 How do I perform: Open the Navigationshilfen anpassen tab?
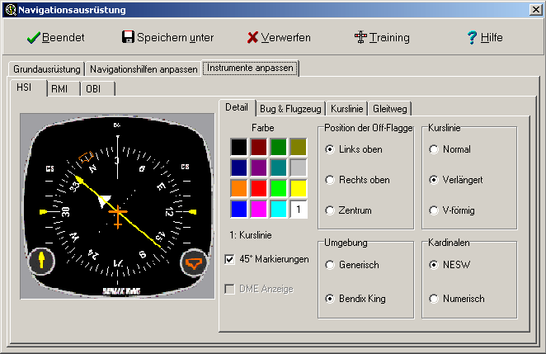[144, 69]
